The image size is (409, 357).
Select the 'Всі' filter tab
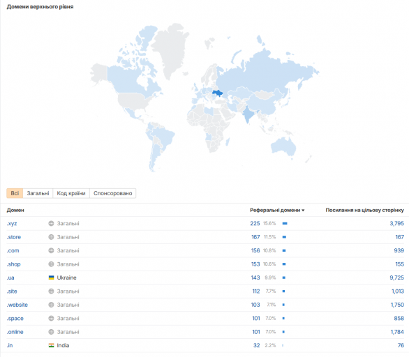click(15, 193)
